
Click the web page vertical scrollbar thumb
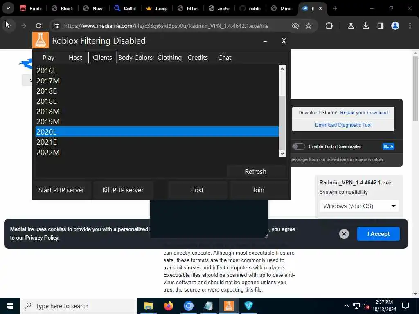pos(415,88)
